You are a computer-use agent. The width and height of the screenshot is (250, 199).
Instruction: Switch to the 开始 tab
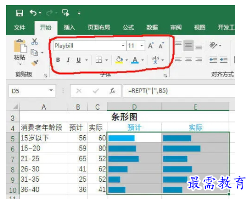tap(46, 28)
